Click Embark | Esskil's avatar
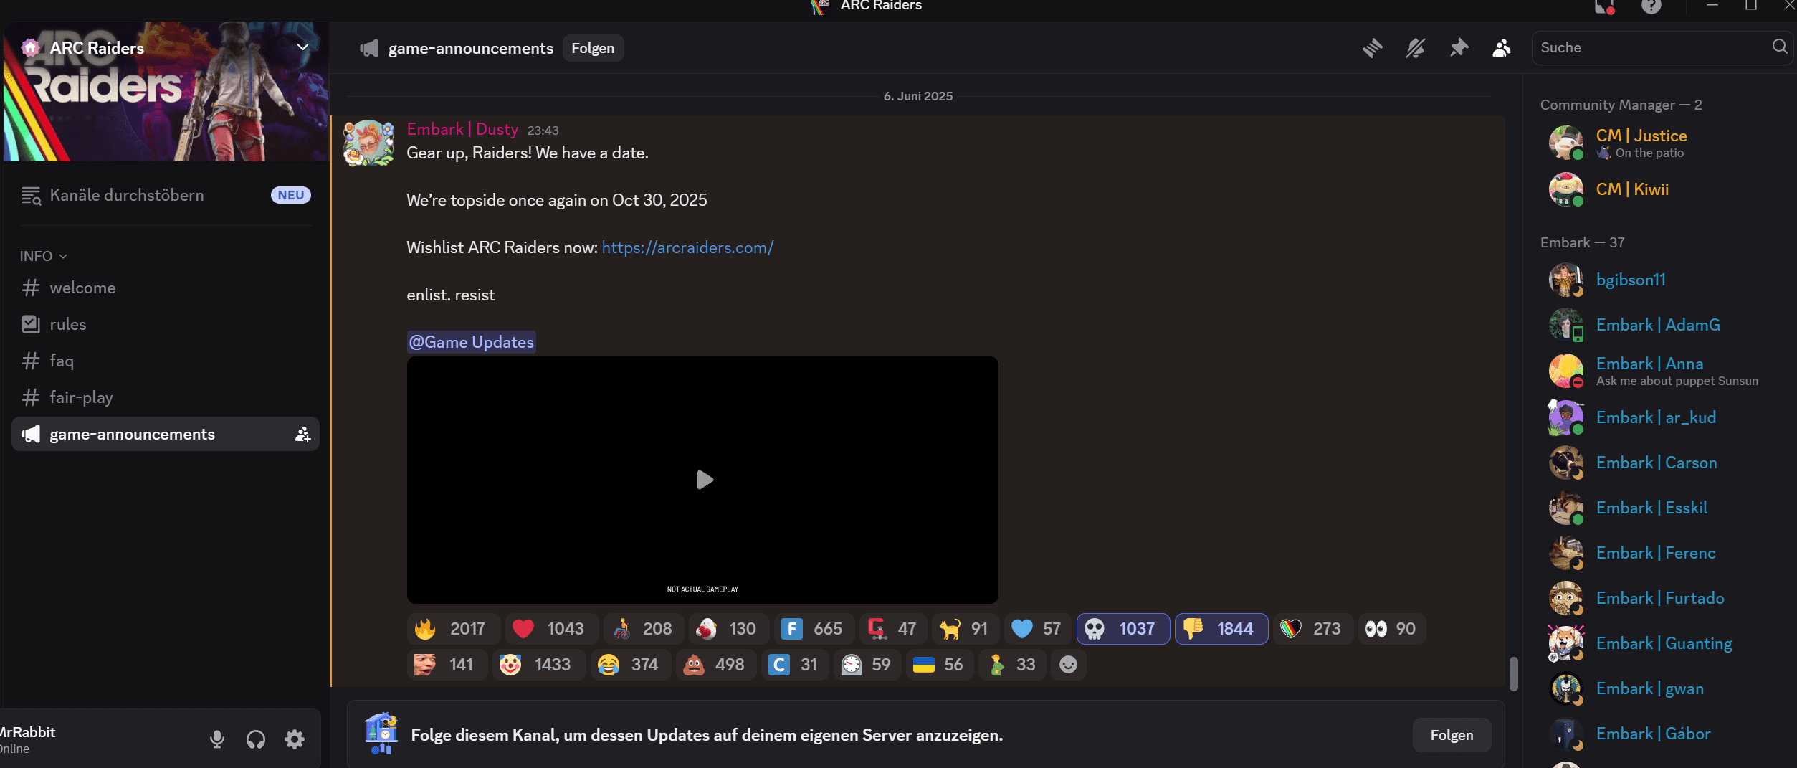The image size is (1797, 768). pos(1566,508)
